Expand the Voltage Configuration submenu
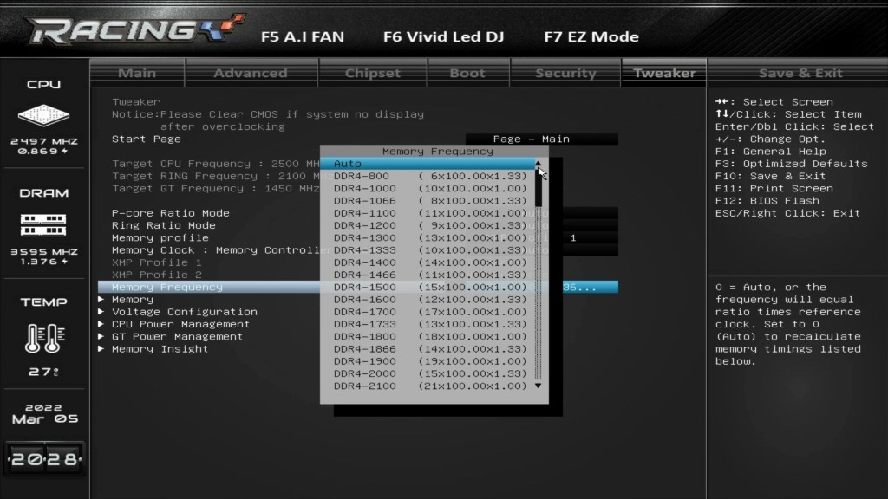This screenshot has width=888, height=499. point(184,312)
